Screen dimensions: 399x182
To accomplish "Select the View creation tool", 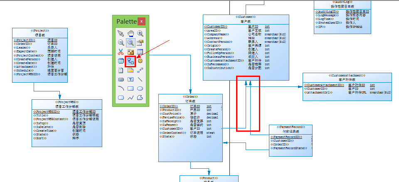I will tap(121, 61).
